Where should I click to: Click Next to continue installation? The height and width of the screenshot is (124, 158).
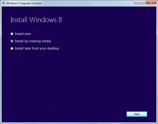(x=137, y=114)
